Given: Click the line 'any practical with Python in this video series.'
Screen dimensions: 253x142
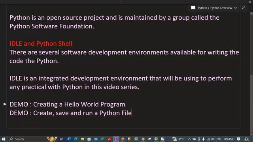Looking at the screenshot, I should tap(74, 87).
